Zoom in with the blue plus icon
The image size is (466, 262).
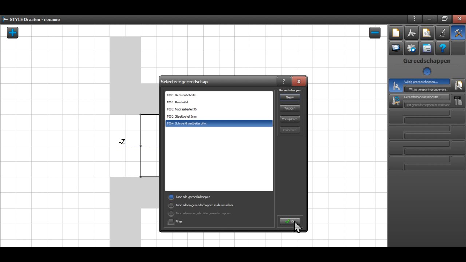pyautogui.click(x=12, y=33)
